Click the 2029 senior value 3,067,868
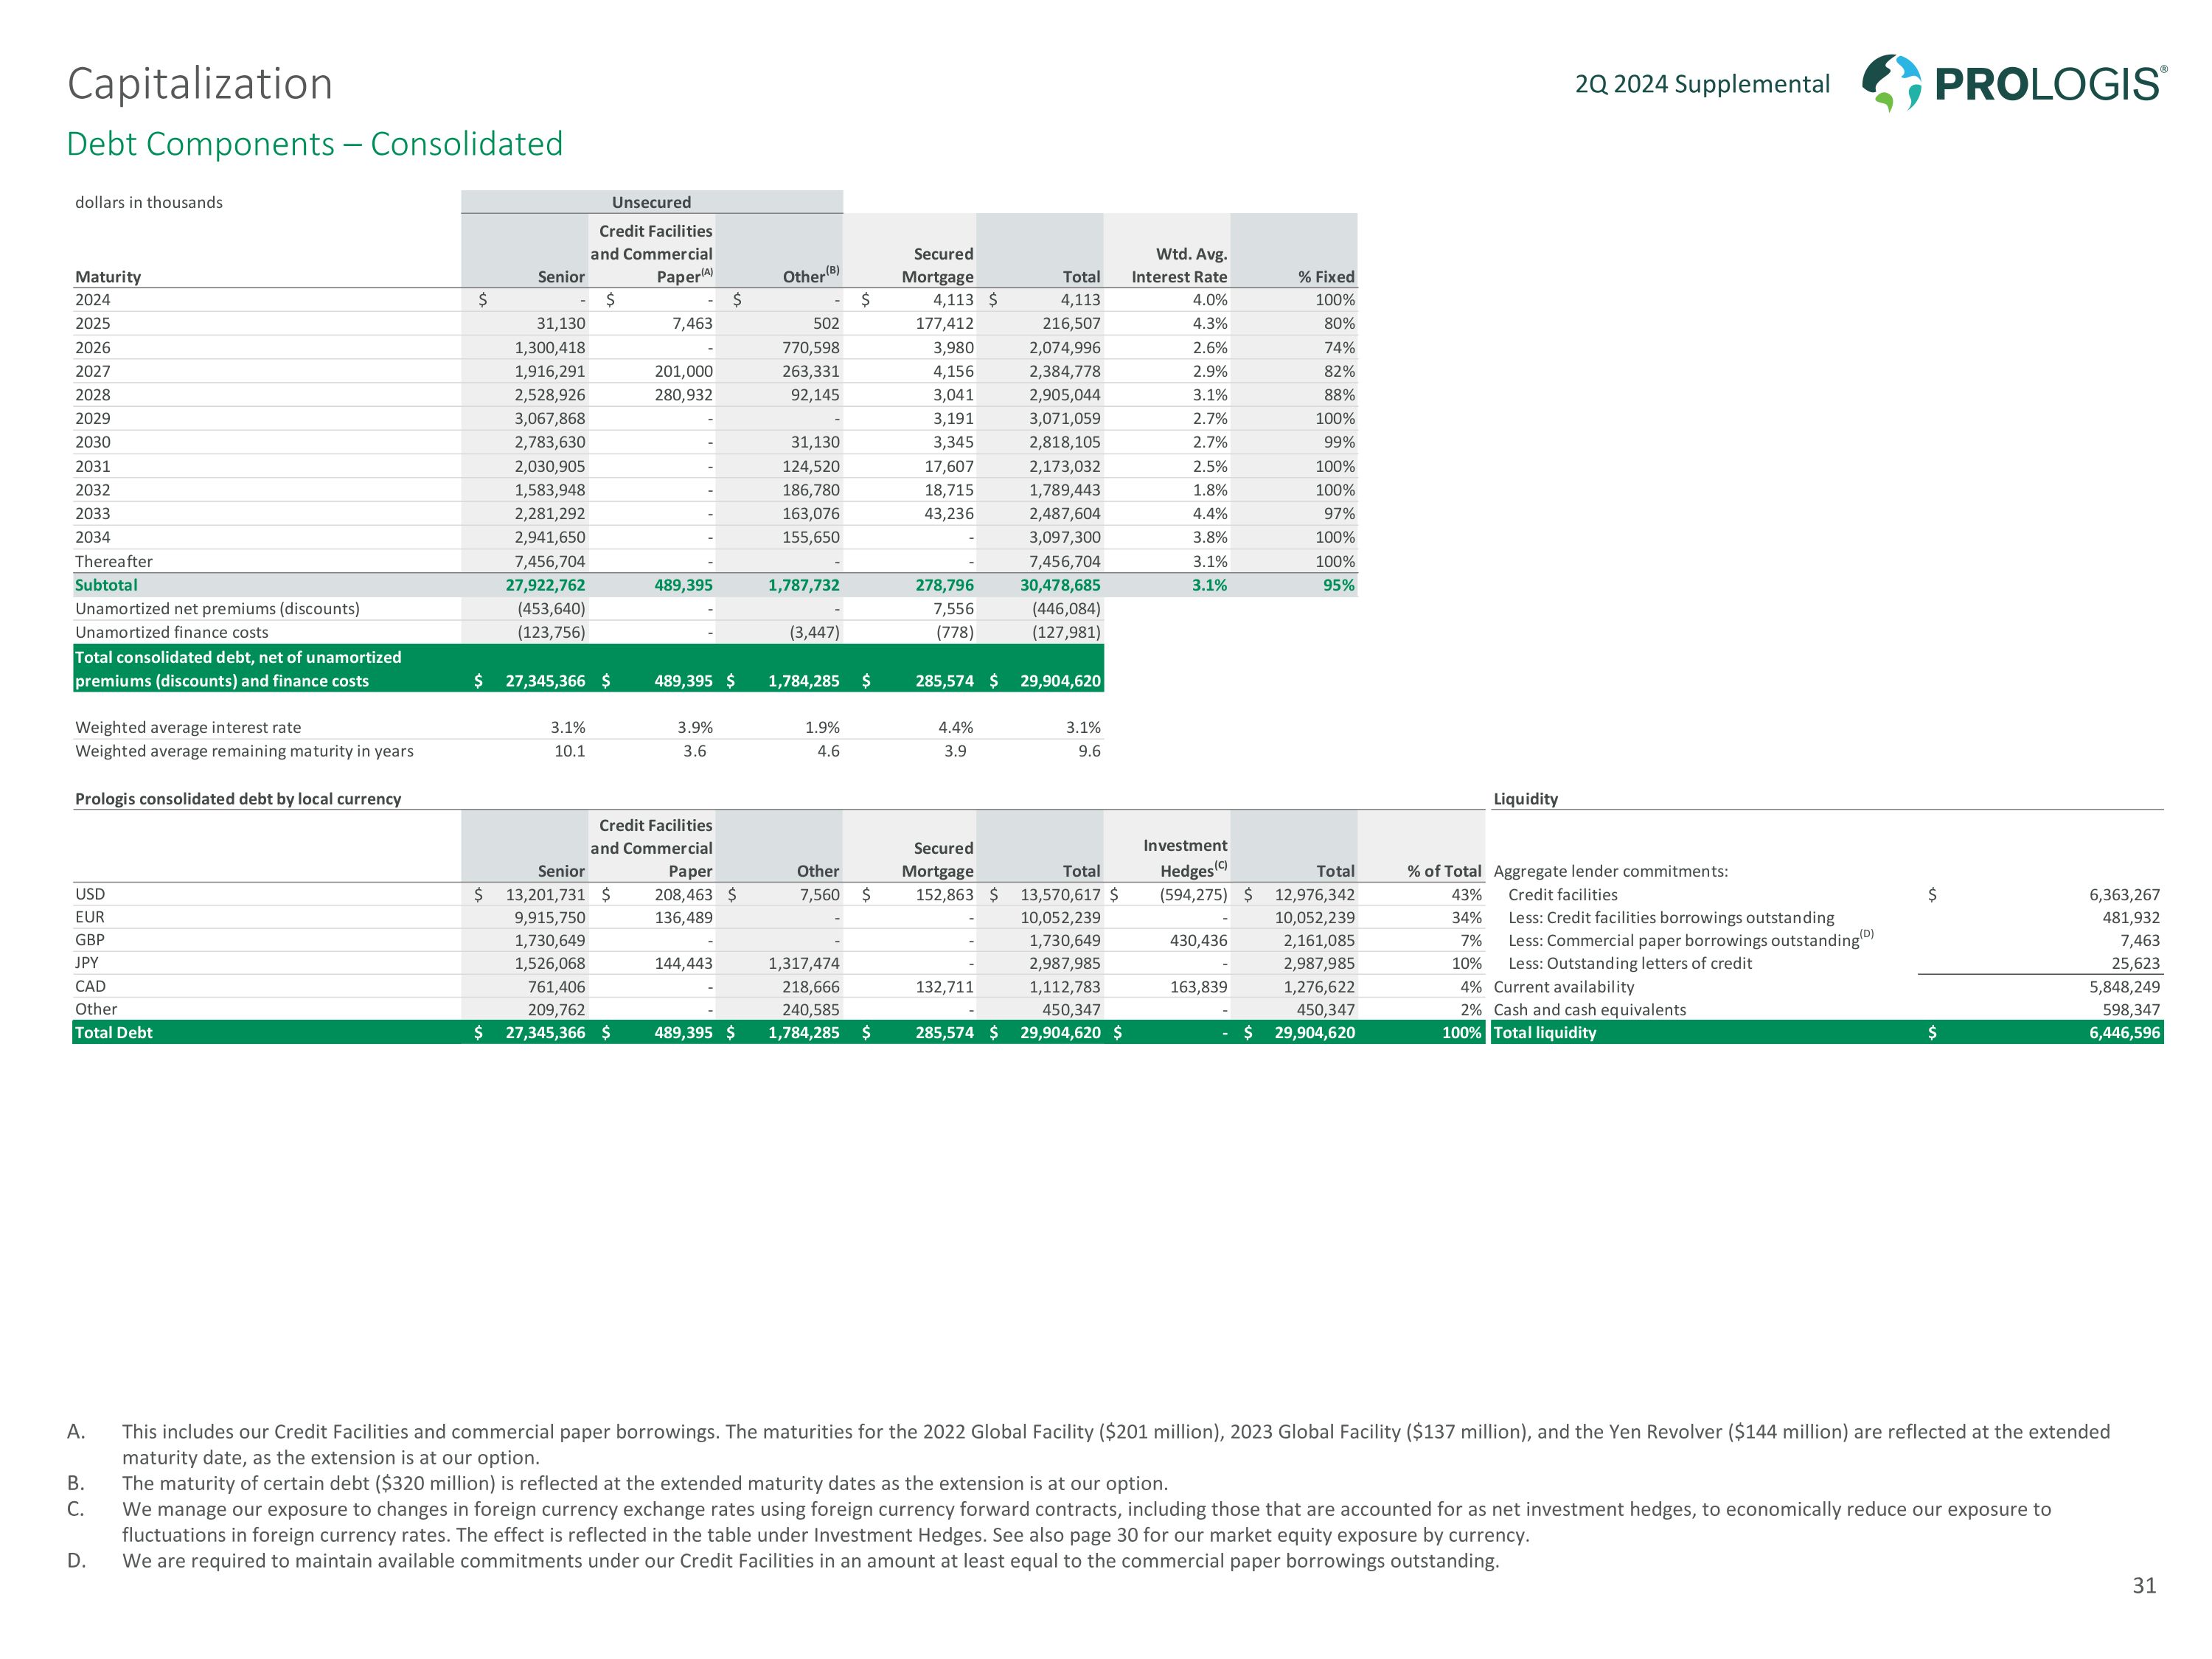This screenshot has height=1659, width=2212. point(549,418)
